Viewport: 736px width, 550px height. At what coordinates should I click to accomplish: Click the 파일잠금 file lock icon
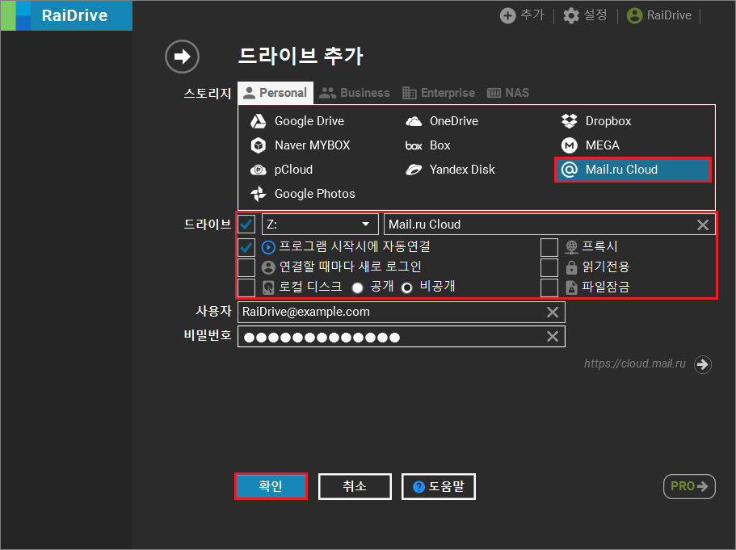[571, 288]
